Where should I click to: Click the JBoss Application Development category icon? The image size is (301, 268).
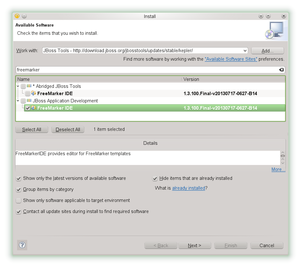point(29,101)
